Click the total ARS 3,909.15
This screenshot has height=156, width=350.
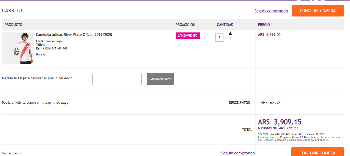[280, 122]
